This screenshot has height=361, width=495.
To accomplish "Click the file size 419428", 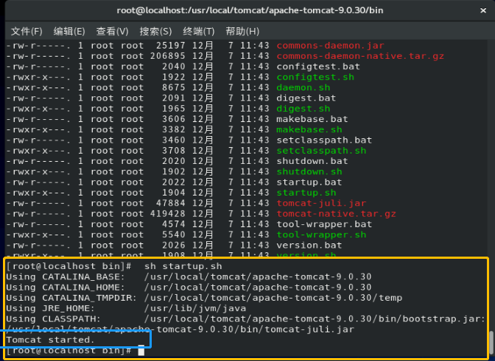I will coord(168,213).
